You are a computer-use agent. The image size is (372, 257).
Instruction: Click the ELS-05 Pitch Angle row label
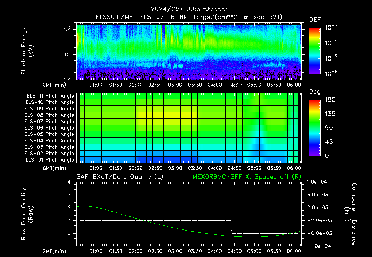tap(49, 134)
